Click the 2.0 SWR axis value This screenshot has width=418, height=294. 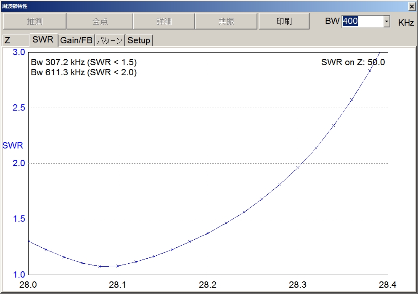(x=19, y=163)
